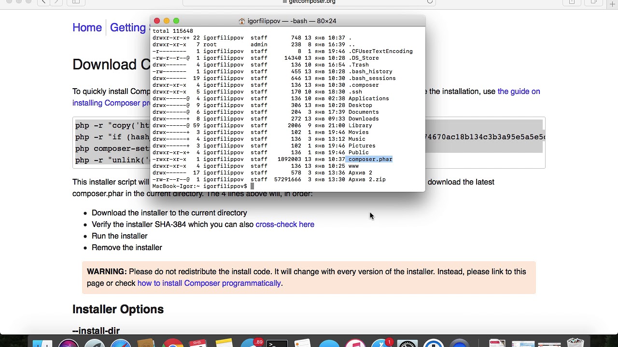Click php composer-setup code line
Image resolution: width=618 pixels, height=347 pixels.
(112, 148)
